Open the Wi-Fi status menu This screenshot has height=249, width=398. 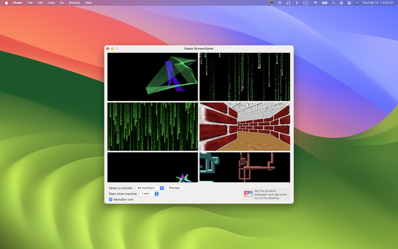pos(315,3)
